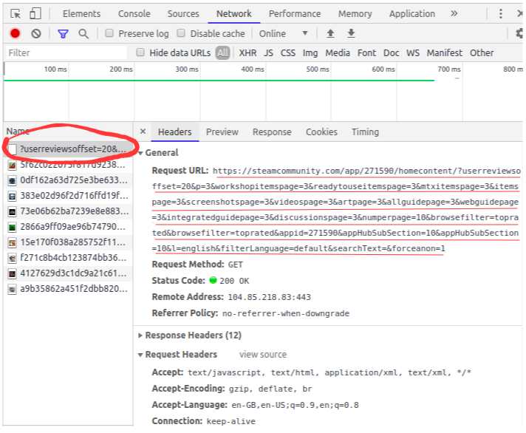
Task: Select request 15e170f038a285752f11…
Action: point(69,242)
